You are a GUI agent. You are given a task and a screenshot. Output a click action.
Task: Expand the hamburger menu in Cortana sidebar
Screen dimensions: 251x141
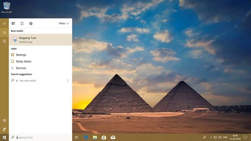coord(4,23)
